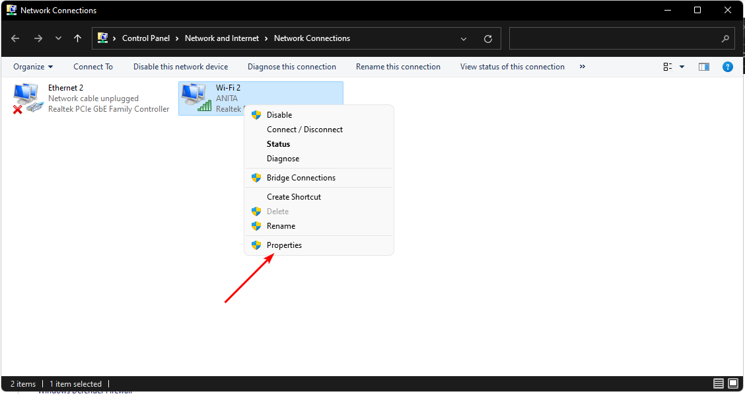The width and height of the screenshot is (745, 394).
Task: Open the Help question mark icon
Action: [x=727, y=67]
